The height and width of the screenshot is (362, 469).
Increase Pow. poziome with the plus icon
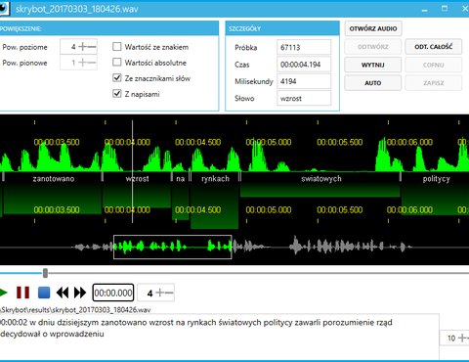tap(83, 47)
